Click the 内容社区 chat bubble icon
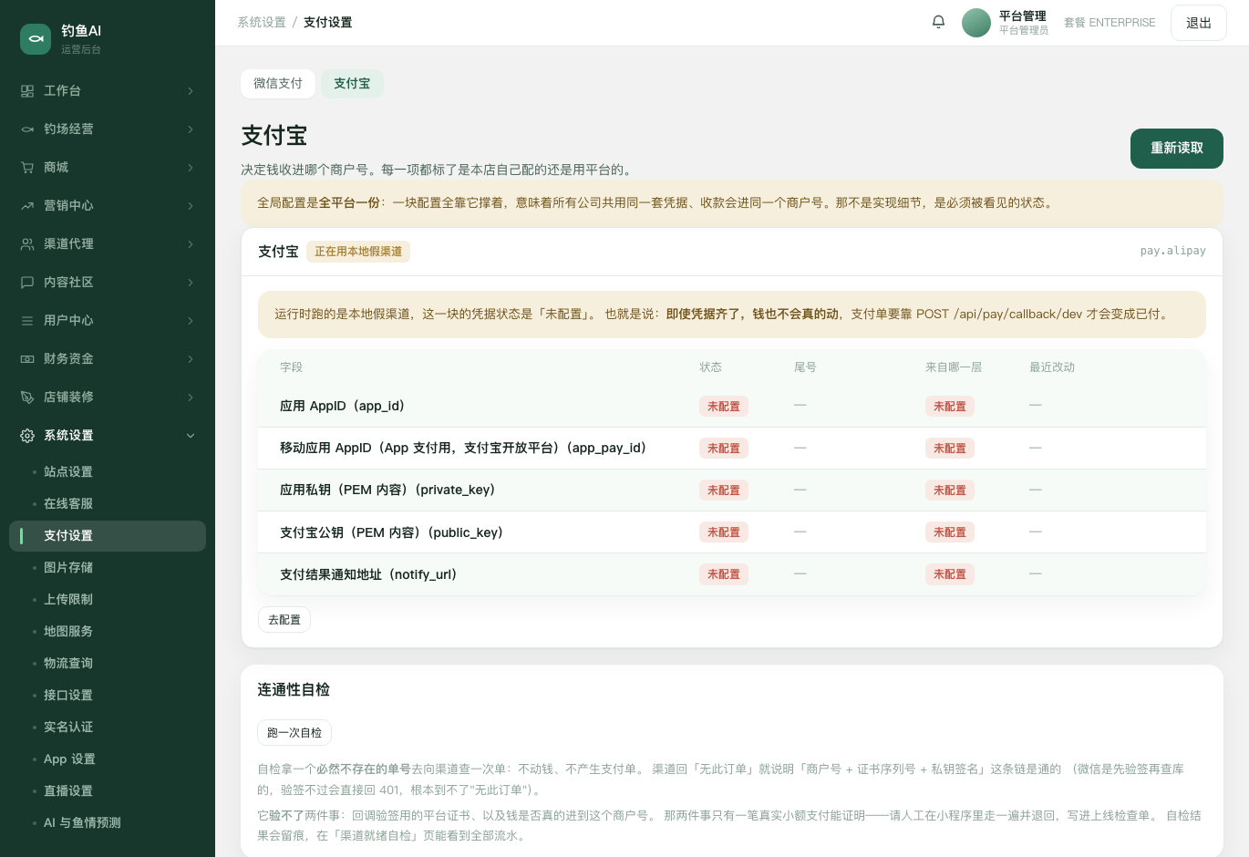 27,283
